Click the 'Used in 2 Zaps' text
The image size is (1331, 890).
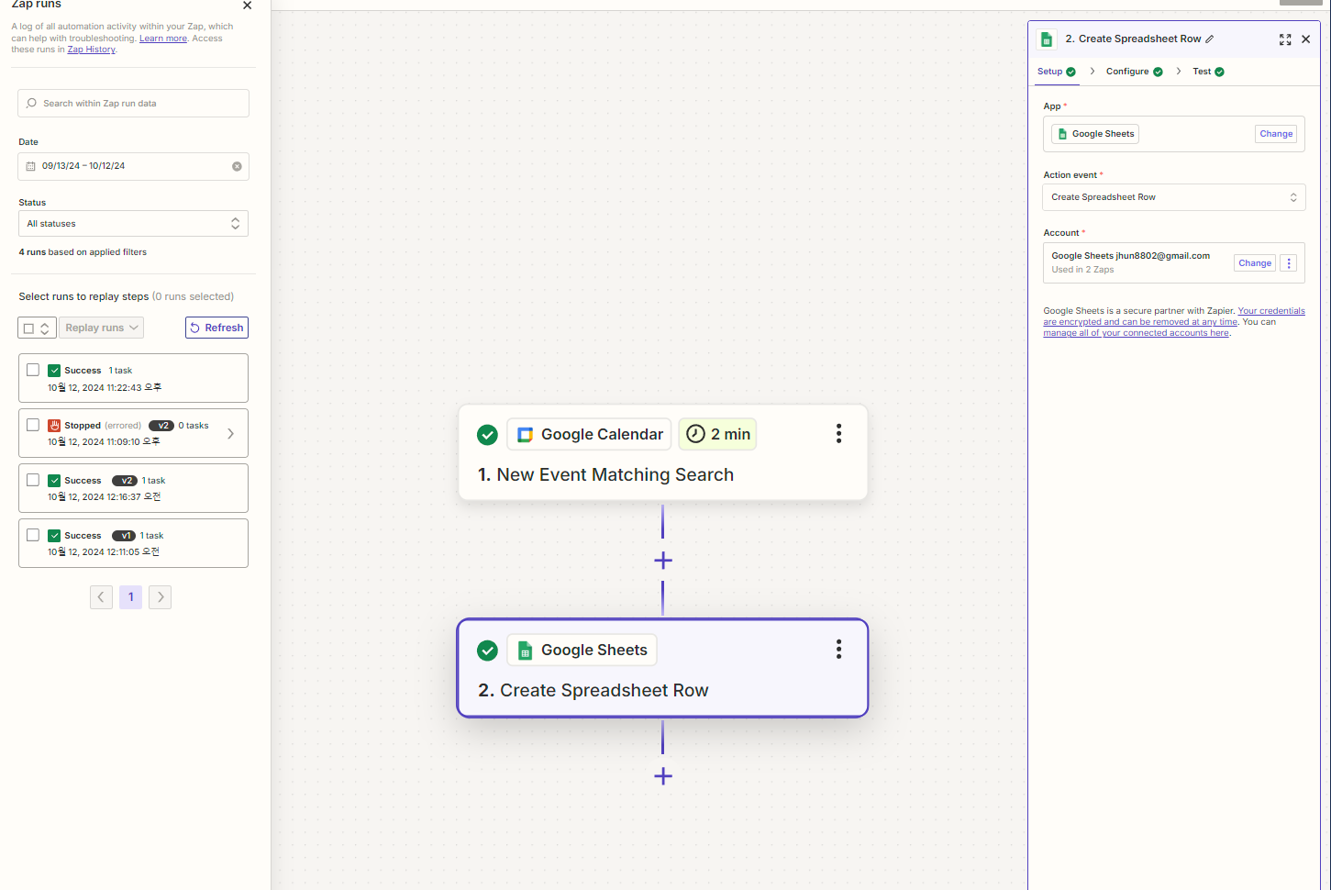point(1082,270)
